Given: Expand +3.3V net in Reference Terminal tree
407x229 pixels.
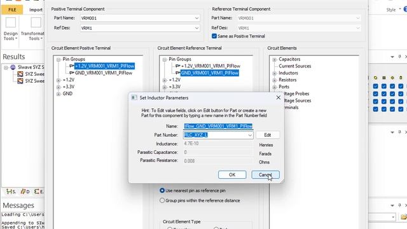Looking at the screenshot, I should [x=164, y=87].
